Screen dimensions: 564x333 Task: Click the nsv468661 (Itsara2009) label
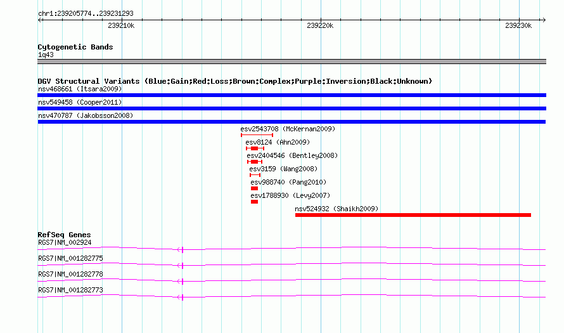pos(80,89)
